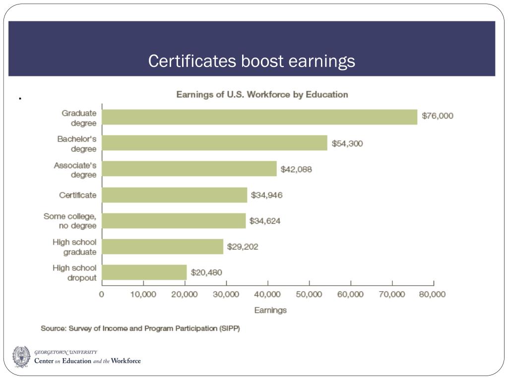Click the 'Some college, no degree' label
Image resolution: width=508 pixels, height=381 pixels.
click(70, 221)
